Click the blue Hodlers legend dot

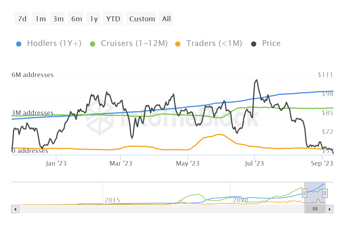(19, 44)
